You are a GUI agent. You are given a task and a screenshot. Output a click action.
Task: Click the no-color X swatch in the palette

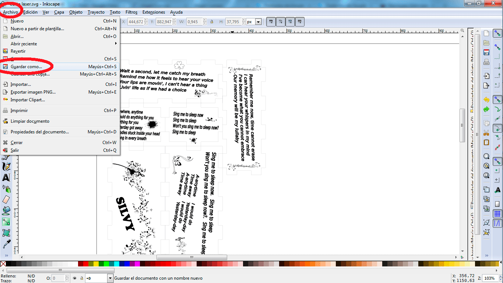3,264
